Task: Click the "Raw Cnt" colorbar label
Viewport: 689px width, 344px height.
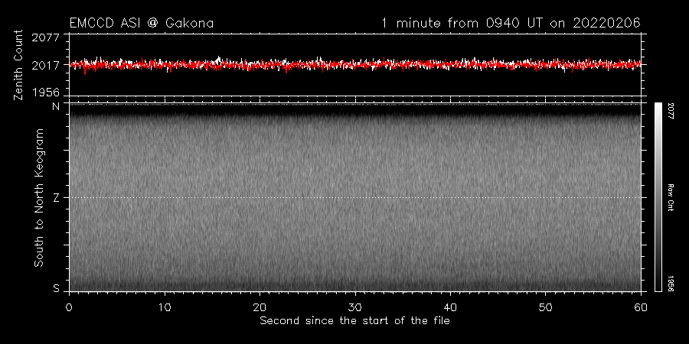Action: (x=671, y=197)
